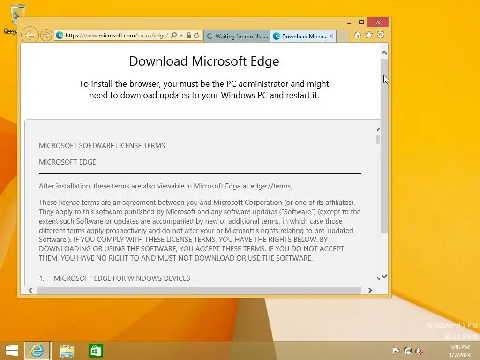
Task: Open the Windows Store taskbar icon
Action: coord(96,351)
